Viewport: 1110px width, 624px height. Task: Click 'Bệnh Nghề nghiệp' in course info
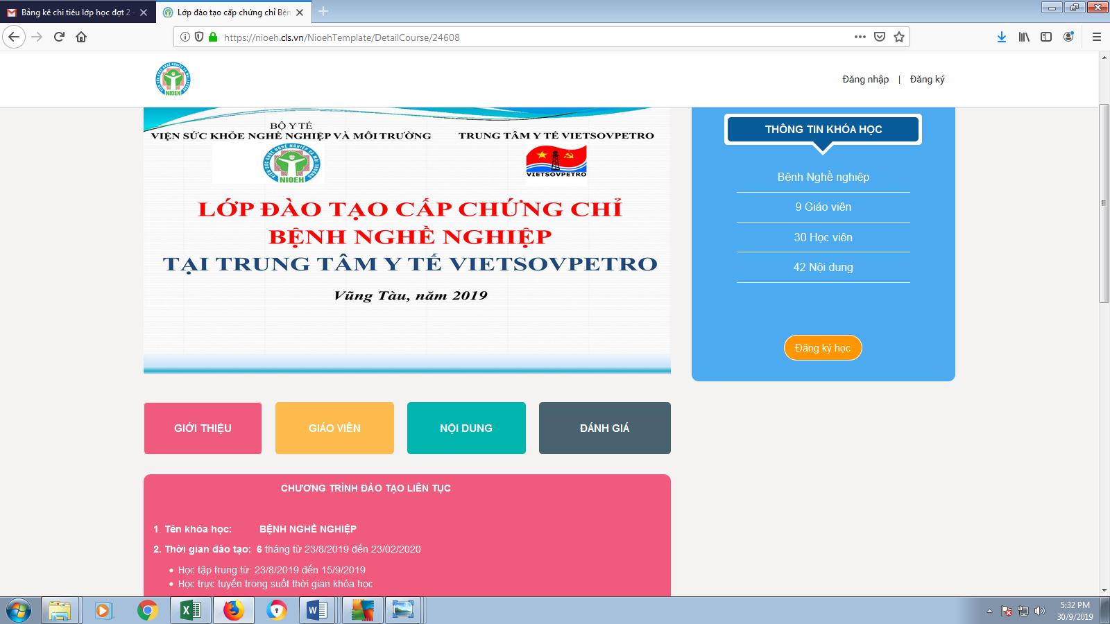pyautogui.click(x=823, y=177)
